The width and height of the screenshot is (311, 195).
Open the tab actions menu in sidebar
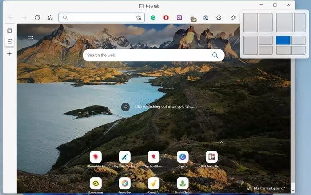pyautogui.click(x=9, y=31)
